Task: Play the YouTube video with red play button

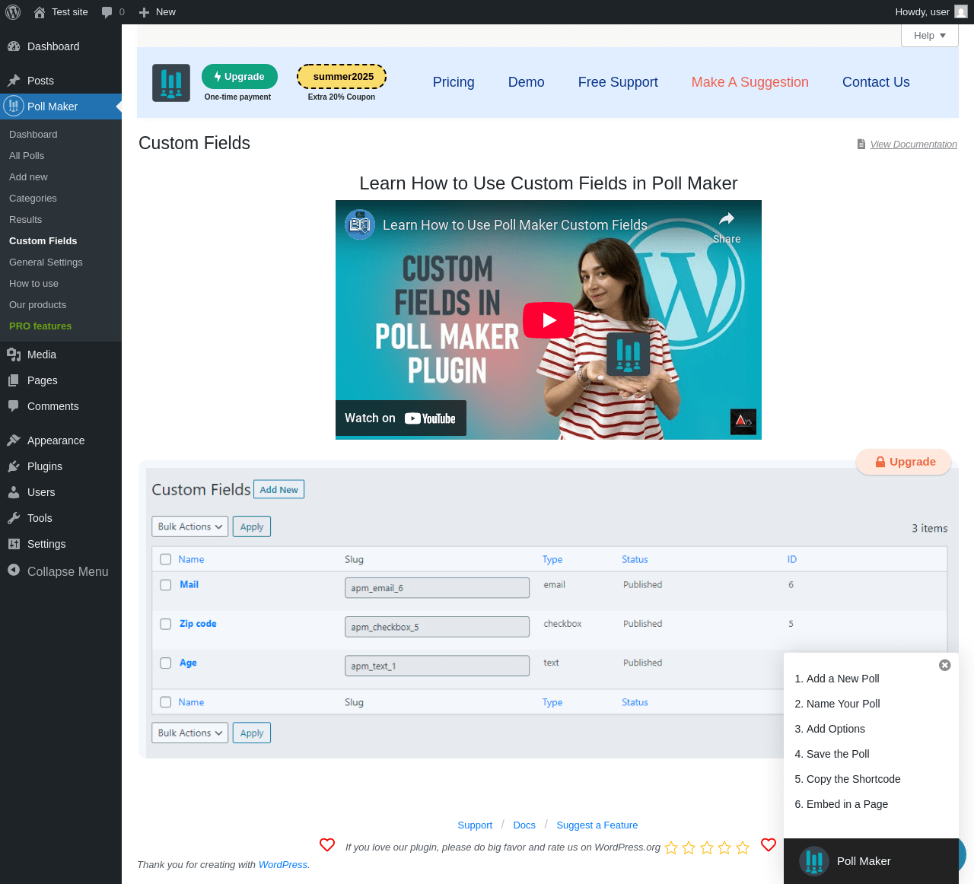Action: pos(549,320)
